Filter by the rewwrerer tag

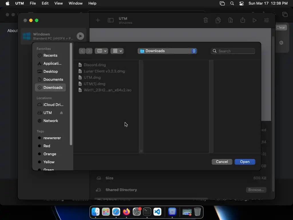[x=50, y=138]
